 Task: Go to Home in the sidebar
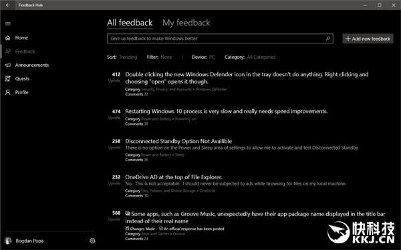click(21, 38)
